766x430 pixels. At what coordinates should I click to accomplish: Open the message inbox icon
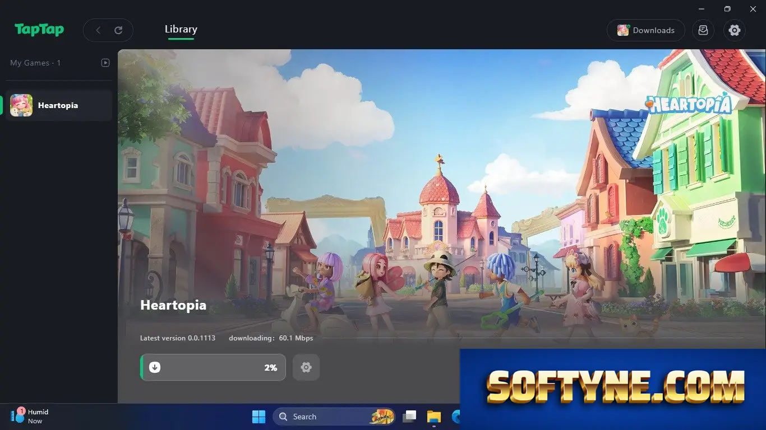(x=703, y=30)
